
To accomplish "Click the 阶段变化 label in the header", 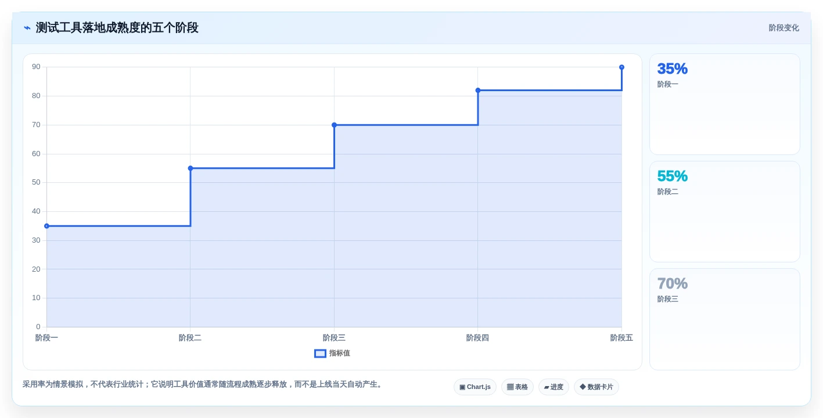I will pos(784,28).
